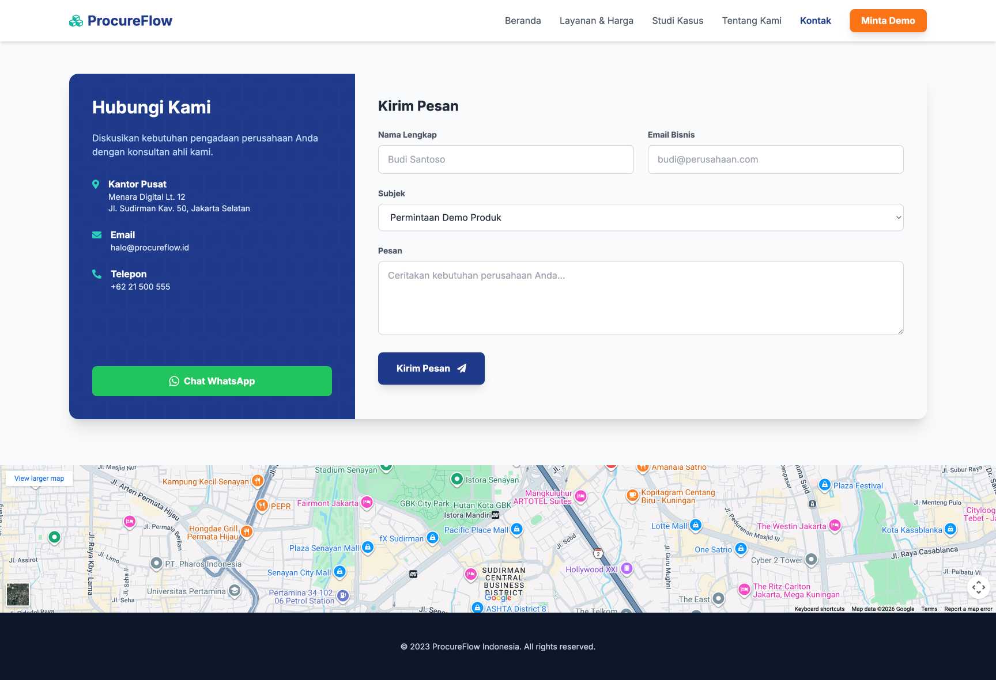The height and width of the screenshot is (680, 996).
Task: Click the pan arrows control on the map
Action: 979,587
